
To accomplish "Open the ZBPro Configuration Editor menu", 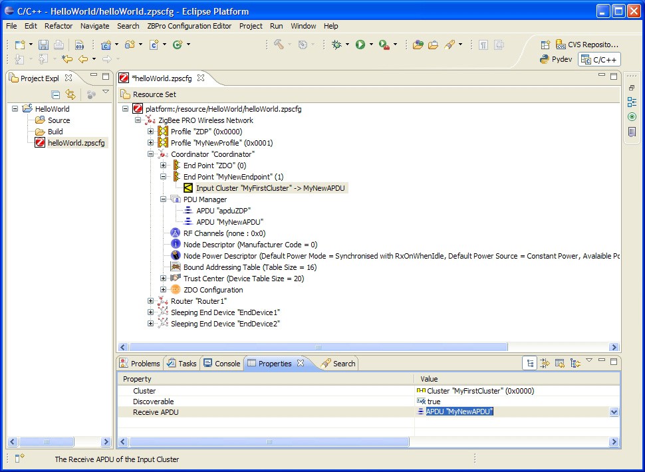I will click(x=190, y=26).
